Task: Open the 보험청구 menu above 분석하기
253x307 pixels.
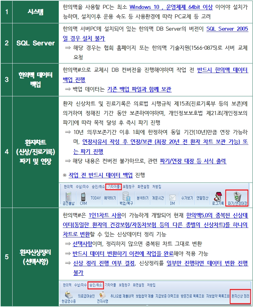Action: click(128, 186)
